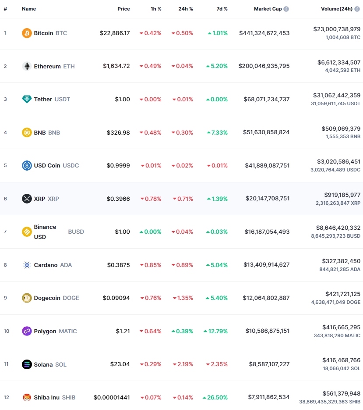Sort table by Price column header

coord(123,9)
